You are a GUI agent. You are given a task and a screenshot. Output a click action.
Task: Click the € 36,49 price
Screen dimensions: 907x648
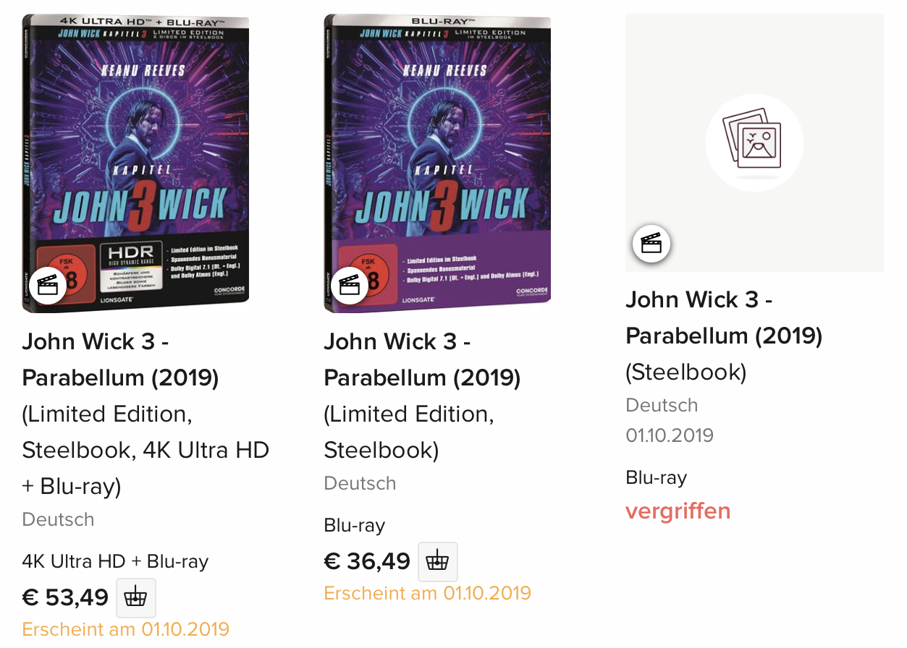pyautogui.click(x=367, y=561)
